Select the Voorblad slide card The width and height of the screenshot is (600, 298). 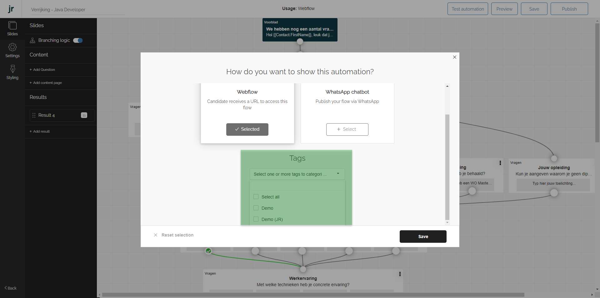coord(300,30)
